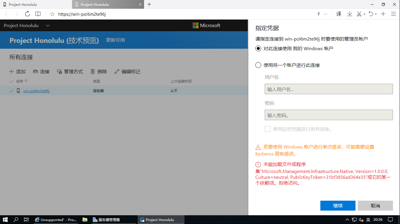Open the win-pol6m2te96j server link
400x224 pixels.
tap(36, 91)
